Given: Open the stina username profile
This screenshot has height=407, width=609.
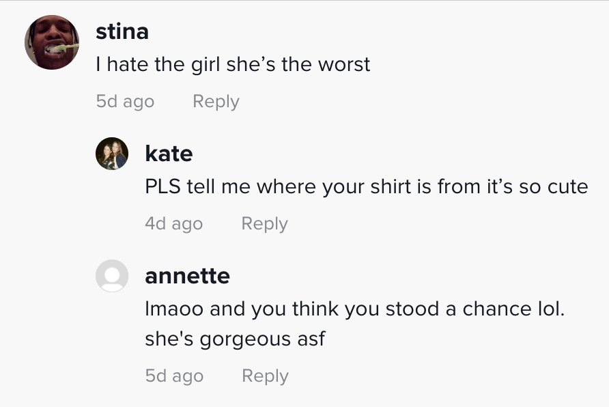Looking at the screenshot, I should (x=122, y=31).
